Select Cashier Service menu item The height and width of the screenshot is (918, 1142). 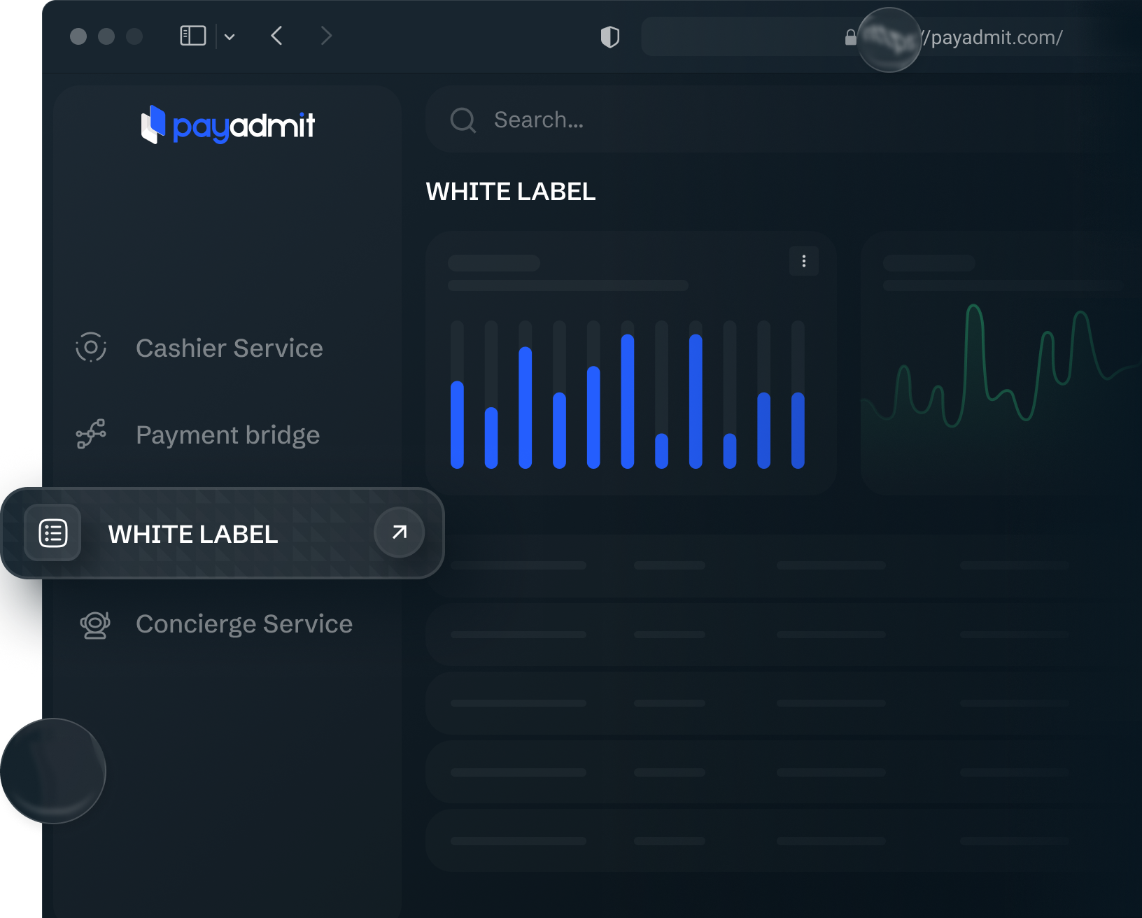tap(229, 348)
